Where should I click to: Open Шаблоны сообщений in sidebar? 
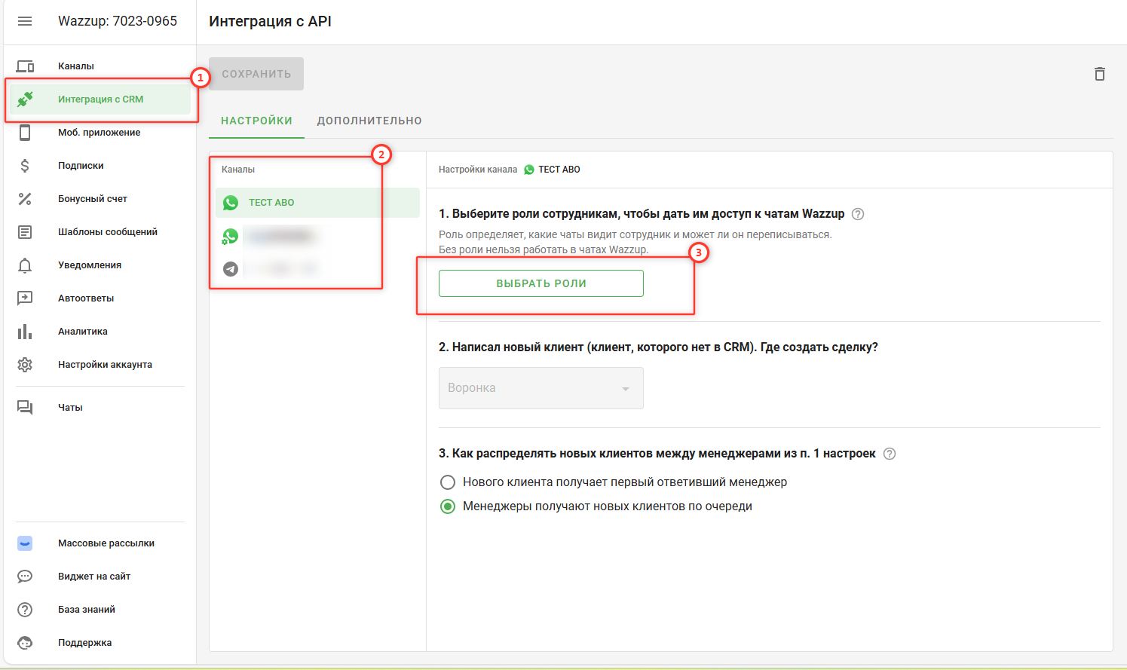pyautogui.click(x=107, y=232)
